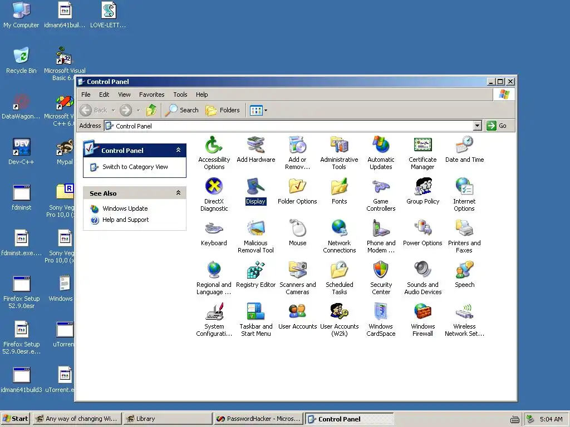The width and height of the screenshot is (570, 427).
Task: Collapse the See Also sidebar section
Action: point(178,193)
